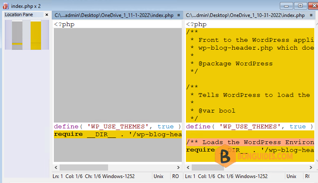Click the left pane horizontal scrollbar thumb
318x183 pixels.
click(84, 167)
